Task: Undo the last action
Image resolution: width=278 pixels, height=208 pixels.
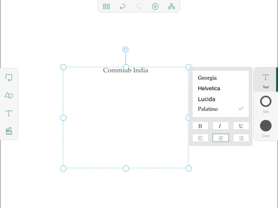Action: [x=122, y=7]
